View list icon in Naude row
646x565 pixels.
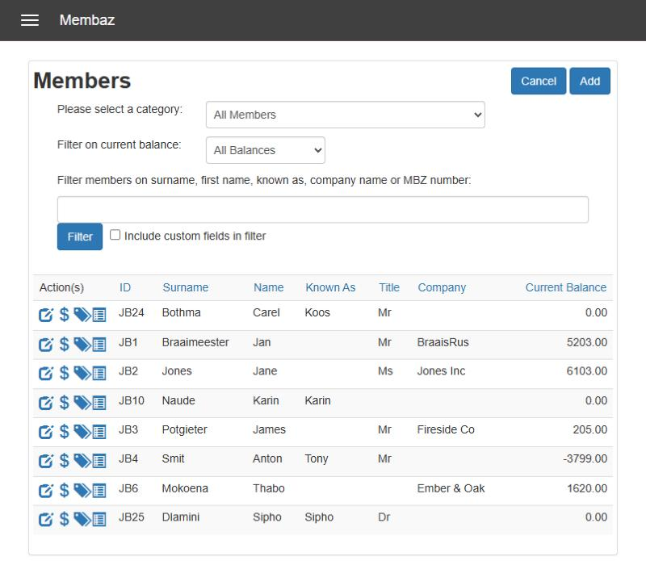[x=99, y=403]
